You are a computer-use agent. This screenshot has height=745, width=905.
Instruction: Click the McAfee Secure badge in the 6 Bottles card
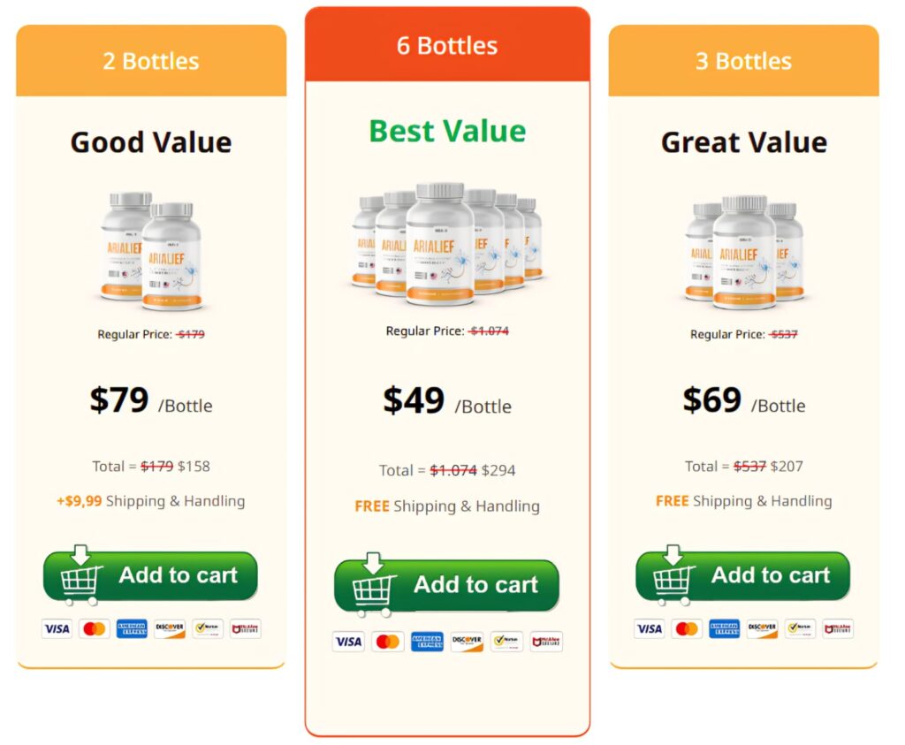[546, 641]
